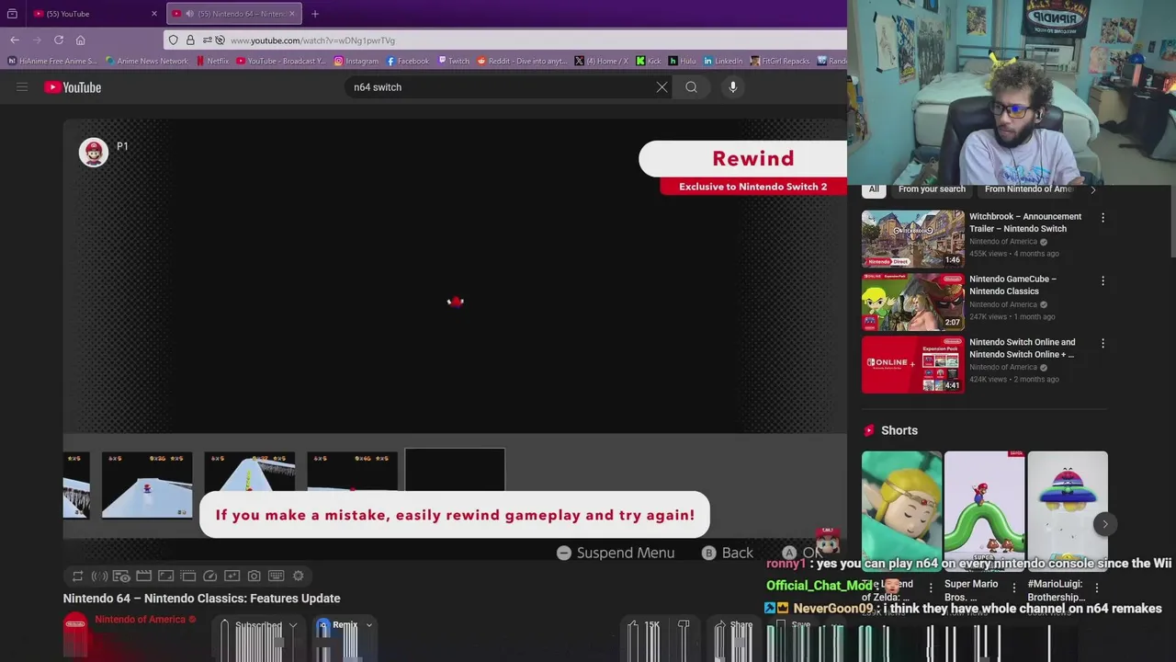Click the volume booster icon in player toolbar

(x=99, y=576)
